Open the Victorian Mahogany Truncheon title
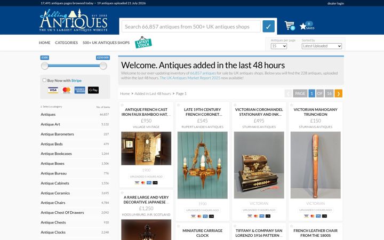The height and width of the screenshot is (240, 384). tap(315, 112)
